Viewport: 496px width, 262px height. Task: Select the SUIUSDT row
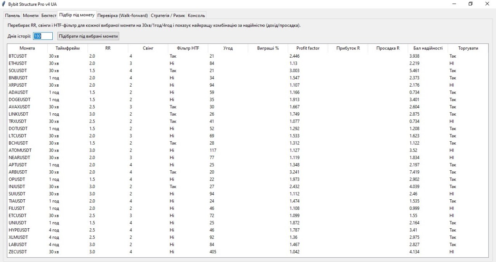click(248, 194)
